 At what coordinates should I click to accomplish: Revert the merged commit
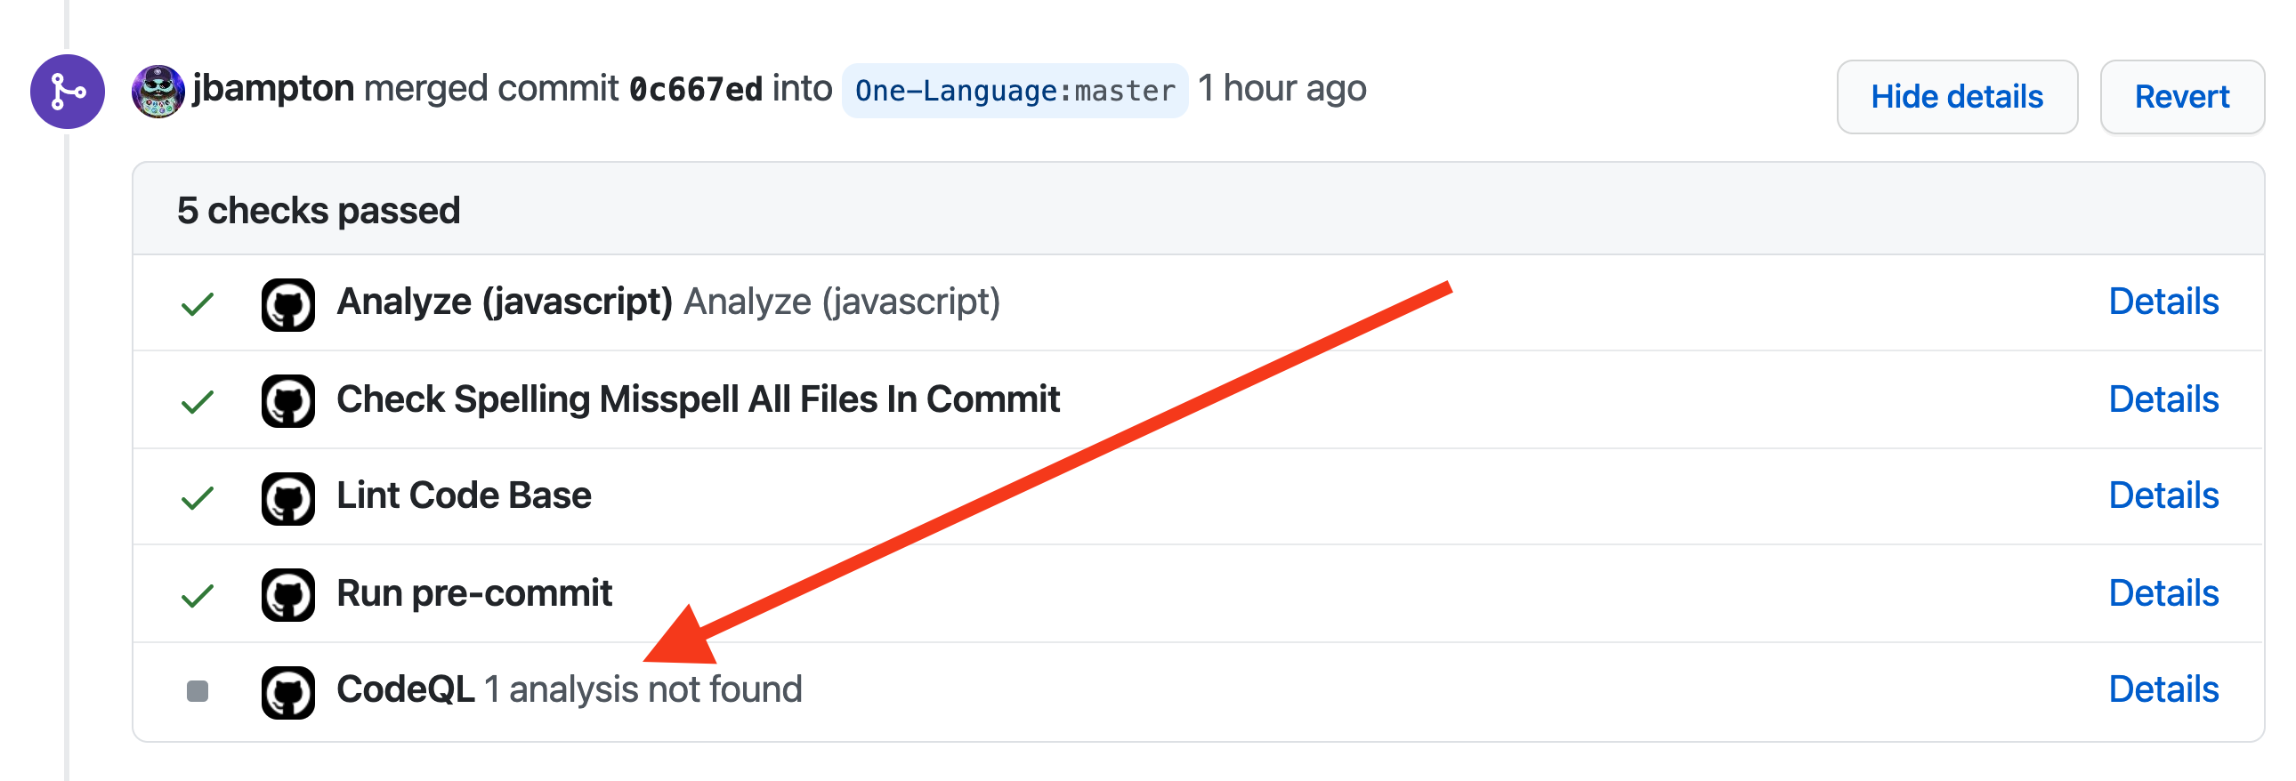[x=2181, y=97]
